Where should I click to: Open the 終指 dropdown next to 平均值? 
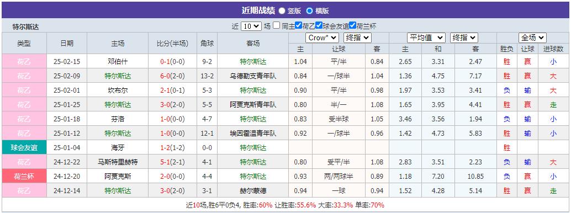coord(464,38)
